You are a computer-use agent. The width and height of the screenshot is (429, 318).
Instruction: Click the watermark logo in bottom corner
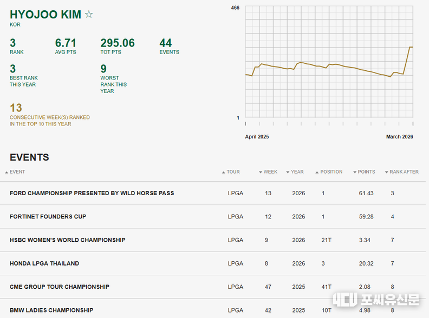pos(375,300)
